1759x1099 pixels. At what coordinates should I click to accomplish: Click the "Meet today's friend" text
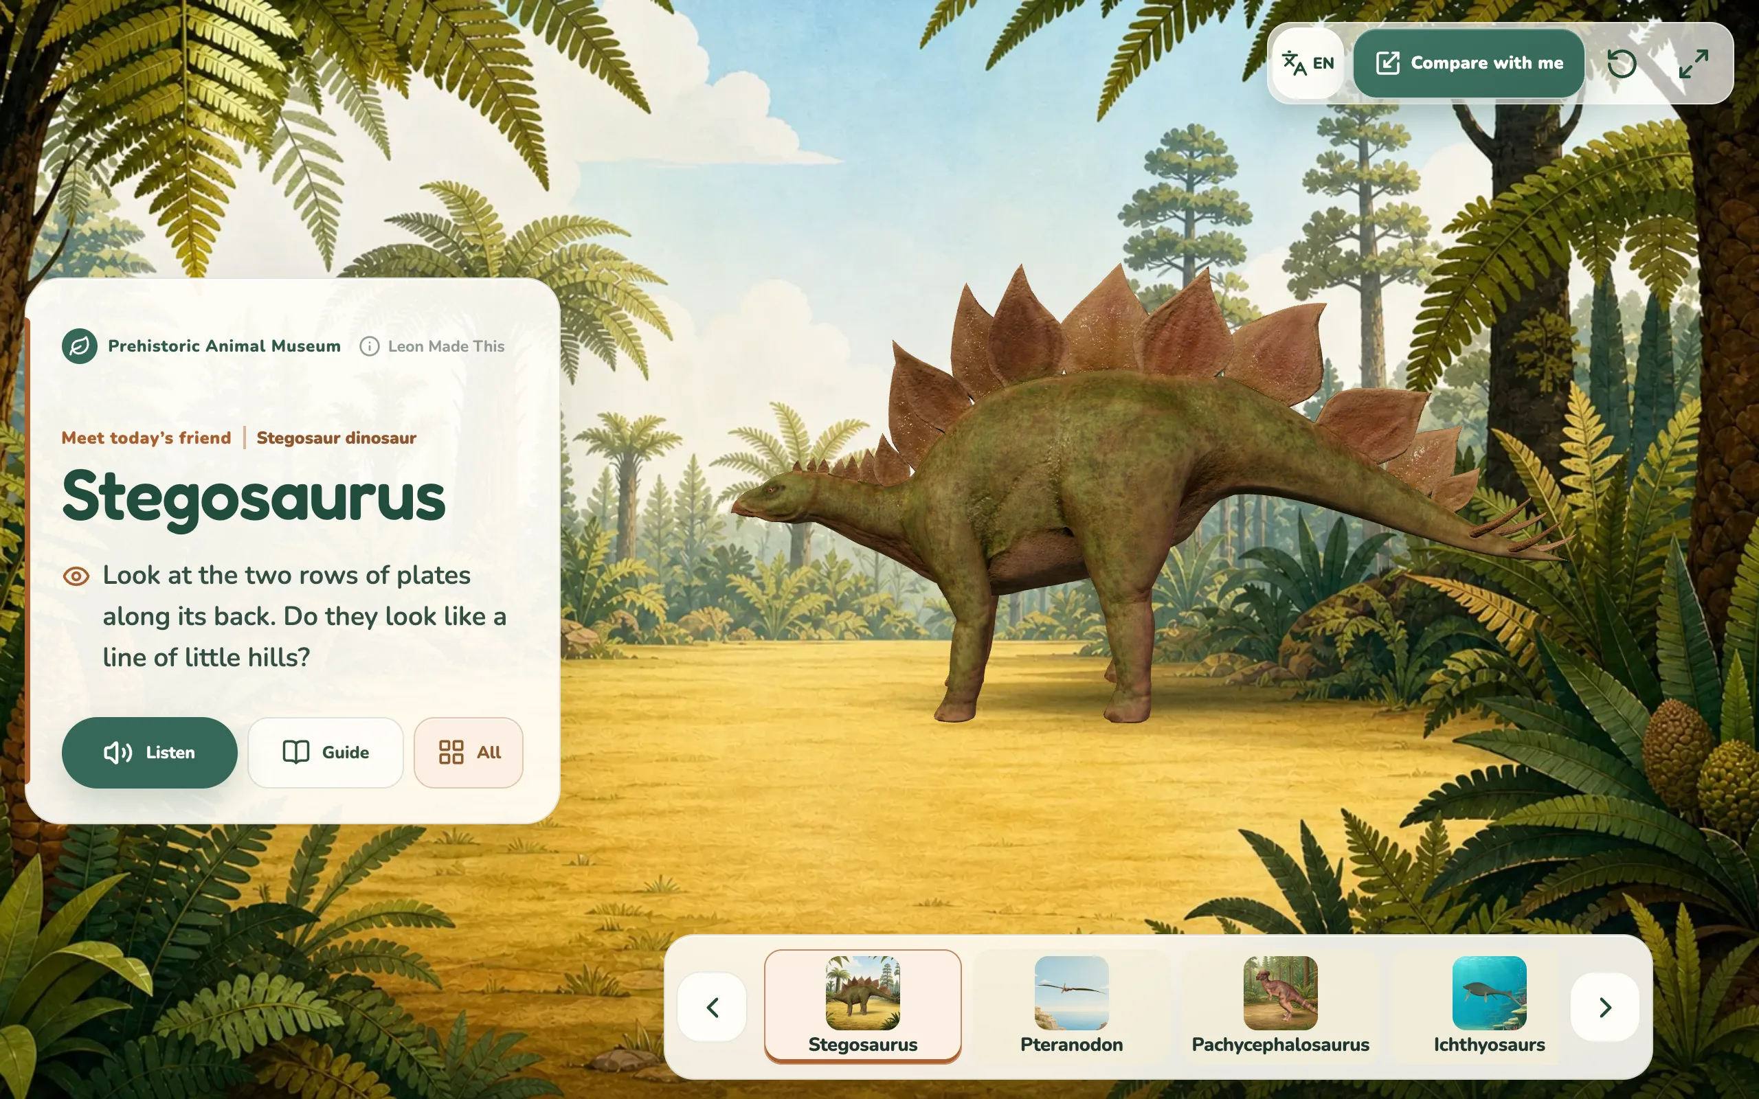click(x=146, y=438)
